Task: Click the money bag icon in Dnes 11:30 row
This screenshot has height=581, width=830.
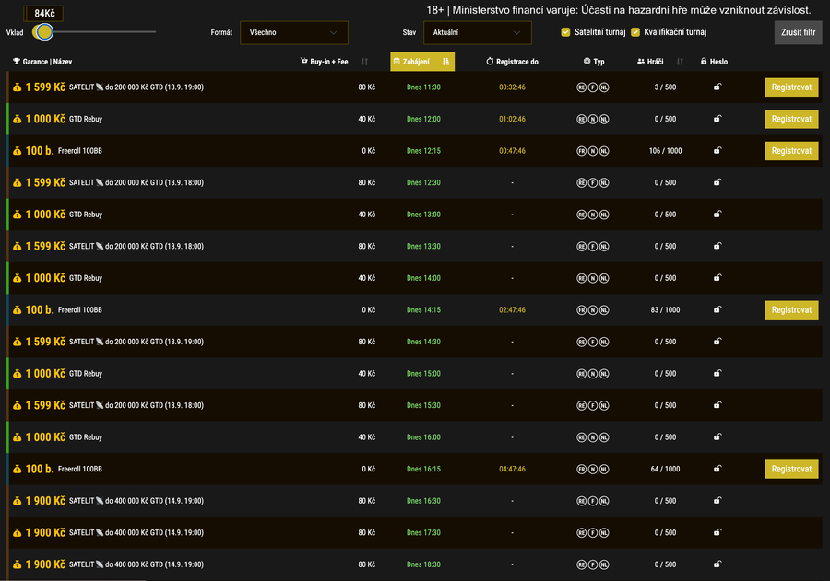Action: pos(17,87)
